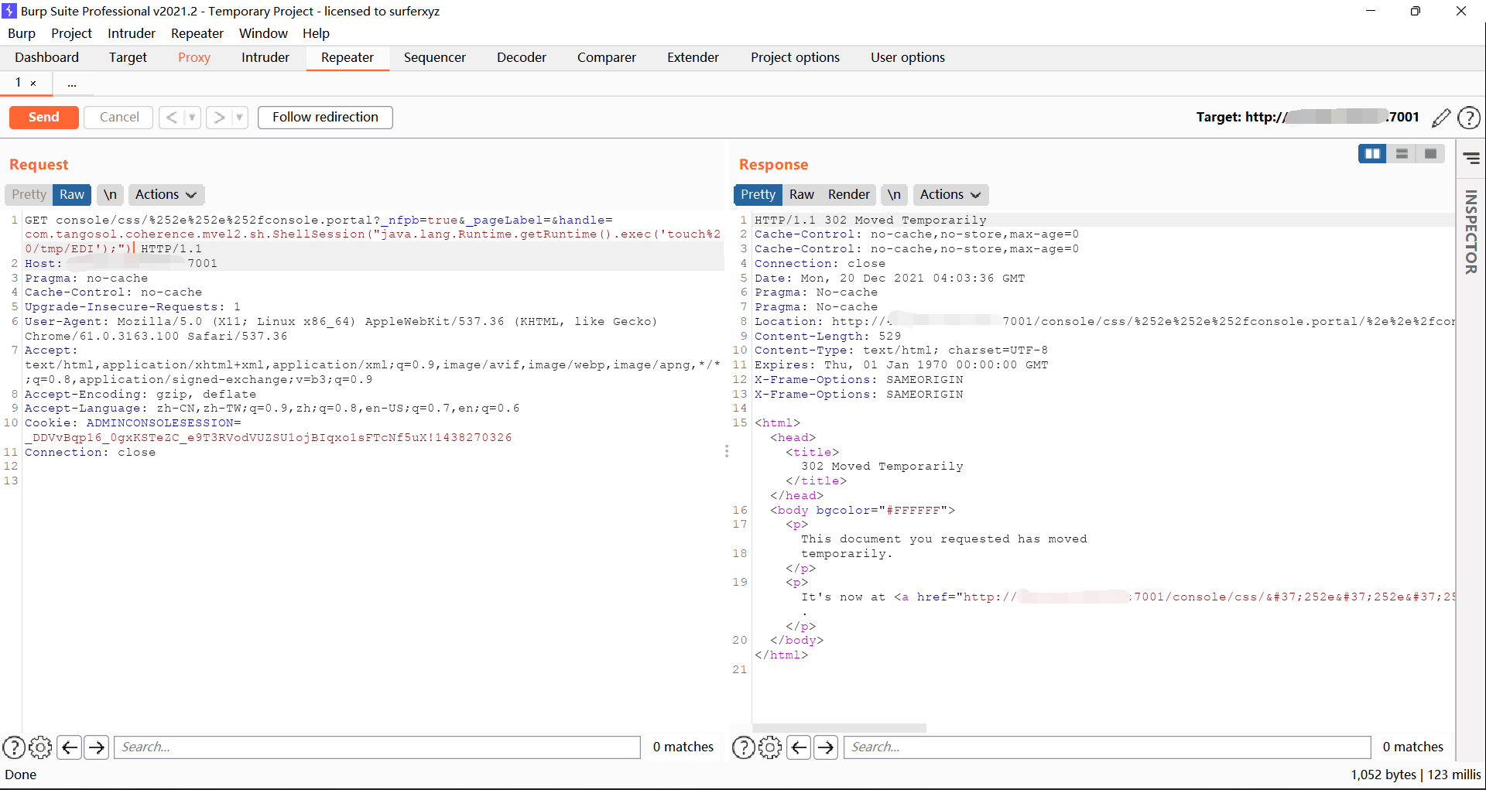The height and width of the screenshot is (790, 1486).
Task: Switch request view to Raw
Action: coord(72,195)
